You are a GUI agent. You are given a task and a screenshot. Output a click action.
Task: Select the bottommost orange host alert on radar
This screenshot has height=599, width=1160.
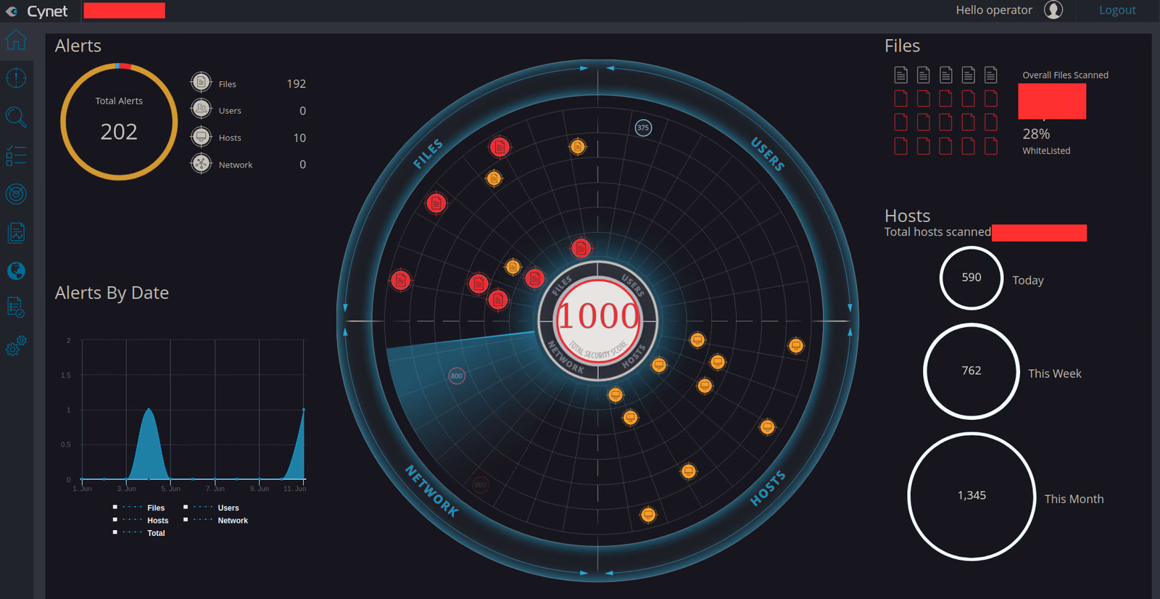(648, 515)
